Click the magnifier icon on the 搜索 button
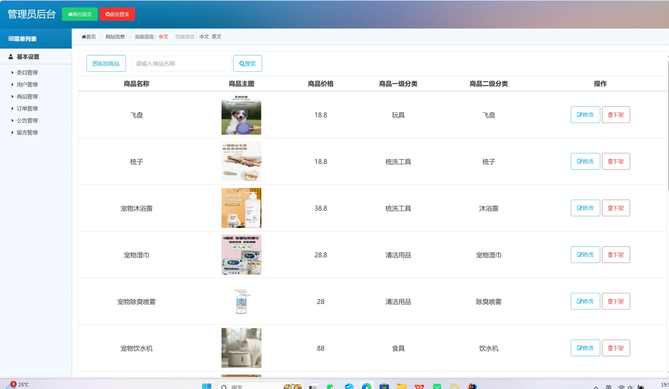Screen dimensions: 669x389 242,63
